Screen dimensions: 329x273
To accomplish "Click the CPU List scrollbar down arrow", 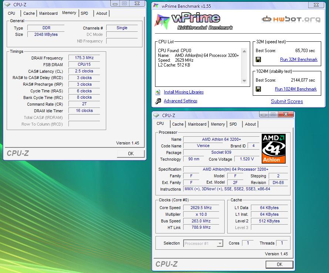I will 244,81.
